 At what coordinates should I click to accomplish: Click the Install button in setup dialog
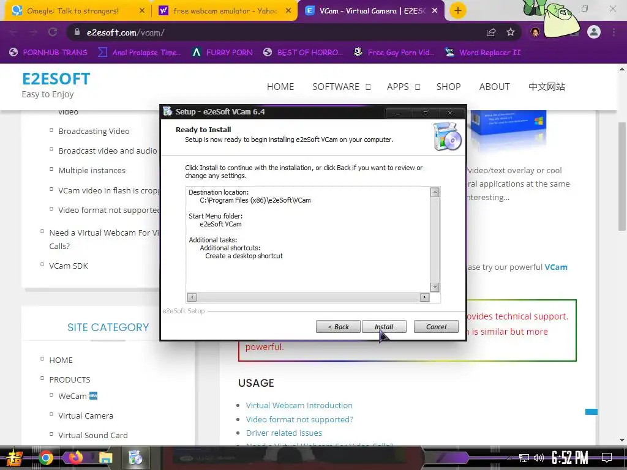pyautogui.click(x=384, y=327)
